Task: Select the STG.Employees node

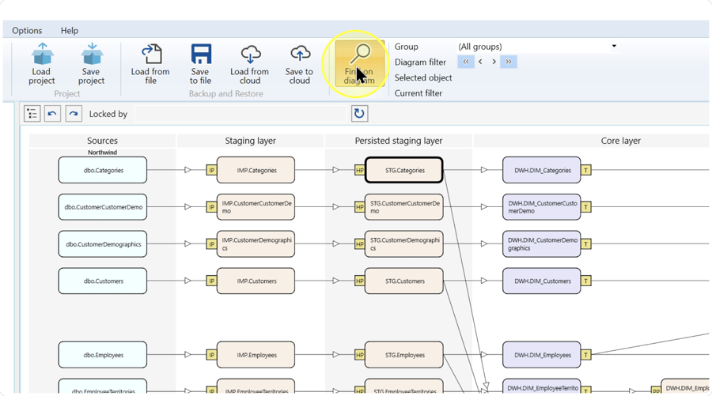Action: click(404, 355)
